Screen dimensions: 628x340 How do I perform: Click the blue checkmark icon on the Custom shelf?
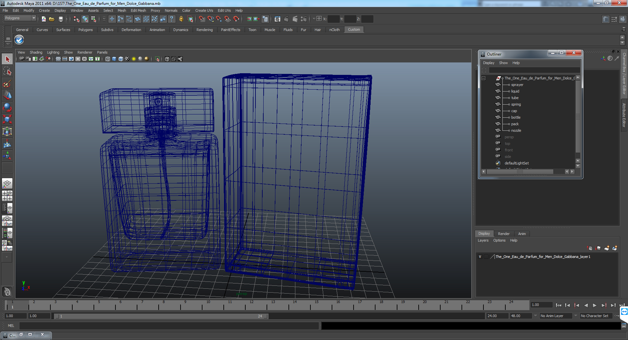[x=19, y=40]
